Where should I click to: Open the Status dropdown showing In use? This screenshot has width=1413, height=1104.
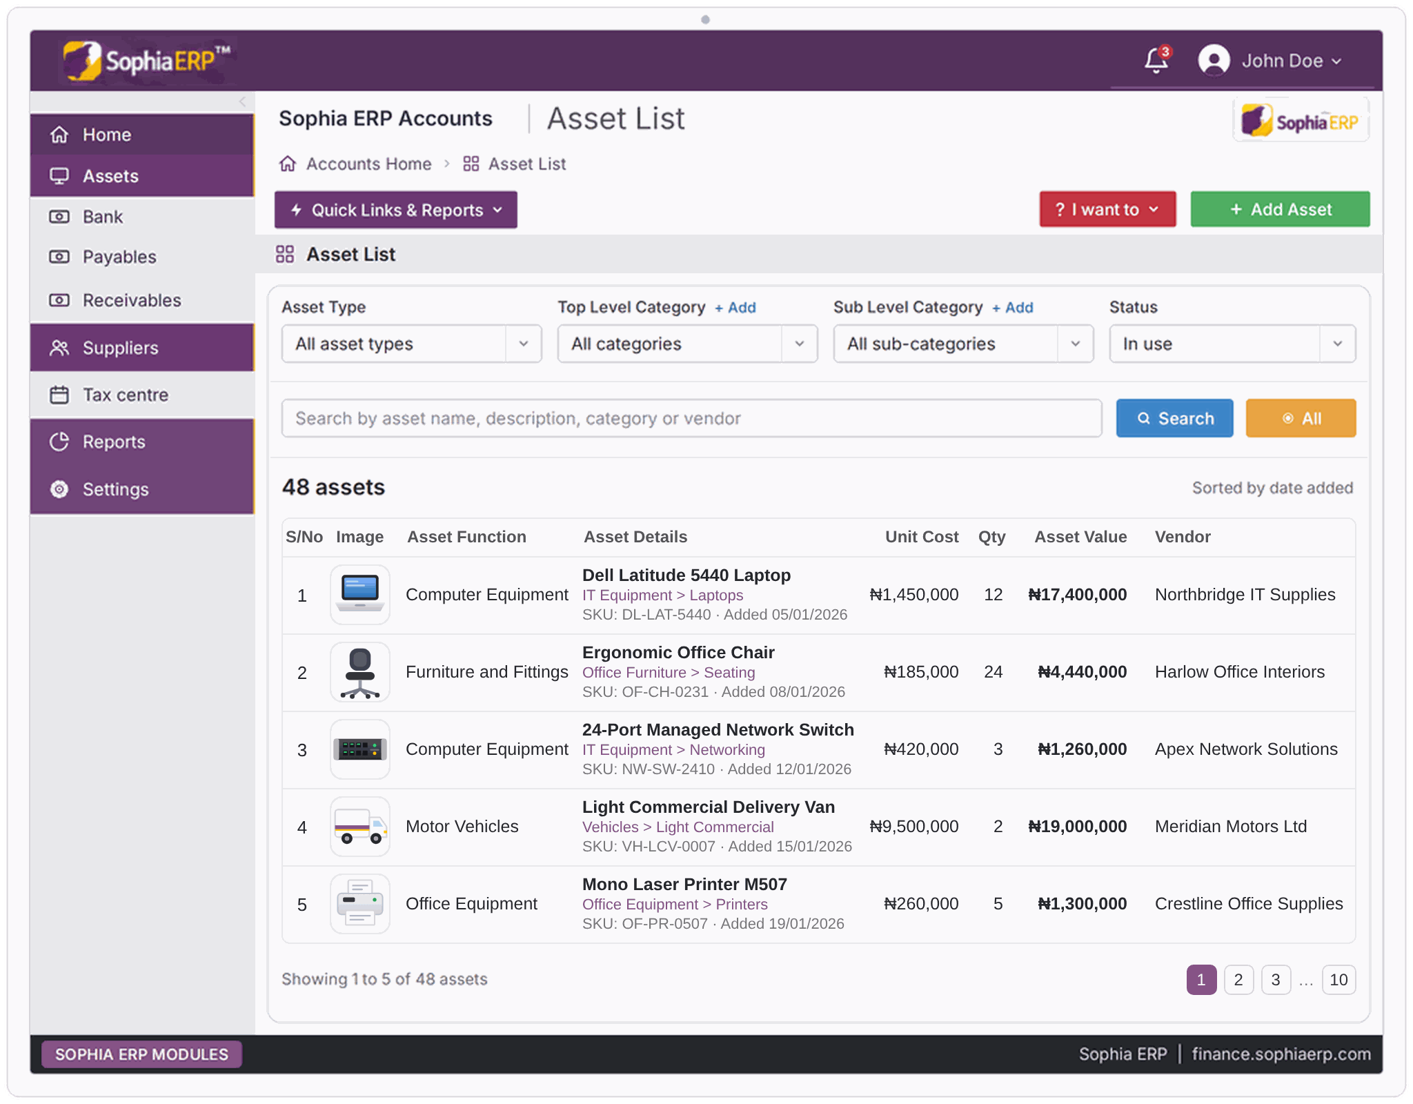tap(1232, 344)
